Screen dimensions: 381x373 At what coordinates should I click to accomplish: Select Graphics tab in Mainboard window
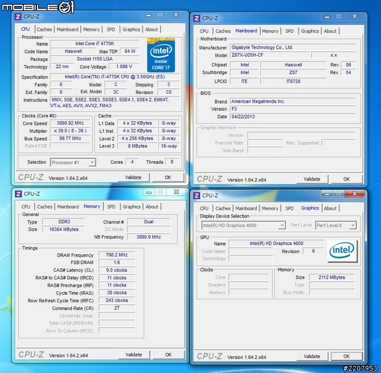(x=310, y=31)
